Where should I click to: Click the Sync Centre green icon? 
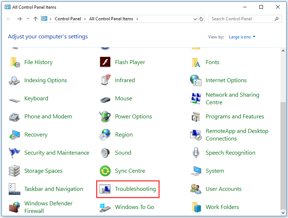point(105,171)
